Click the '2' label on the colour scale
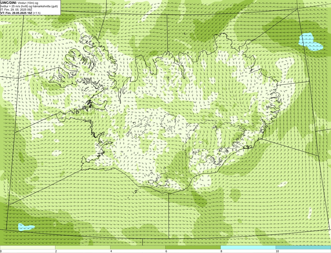 [56, 251]
